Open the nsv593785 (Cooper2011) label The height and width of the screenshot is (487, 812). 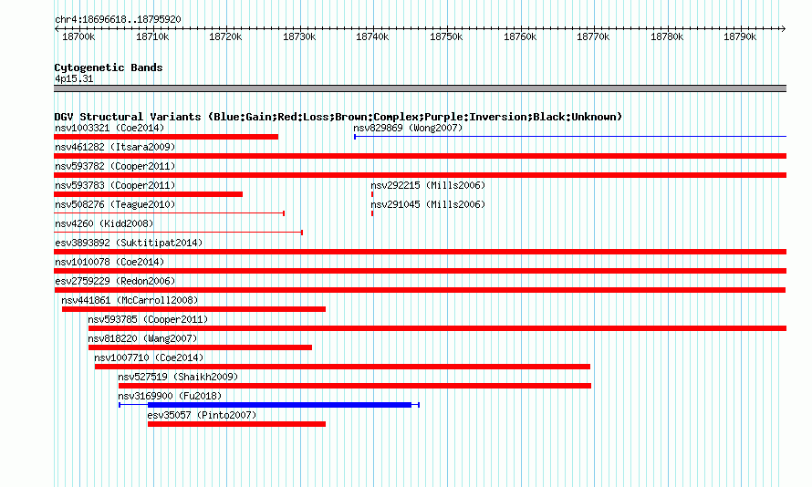coord(148,319)
